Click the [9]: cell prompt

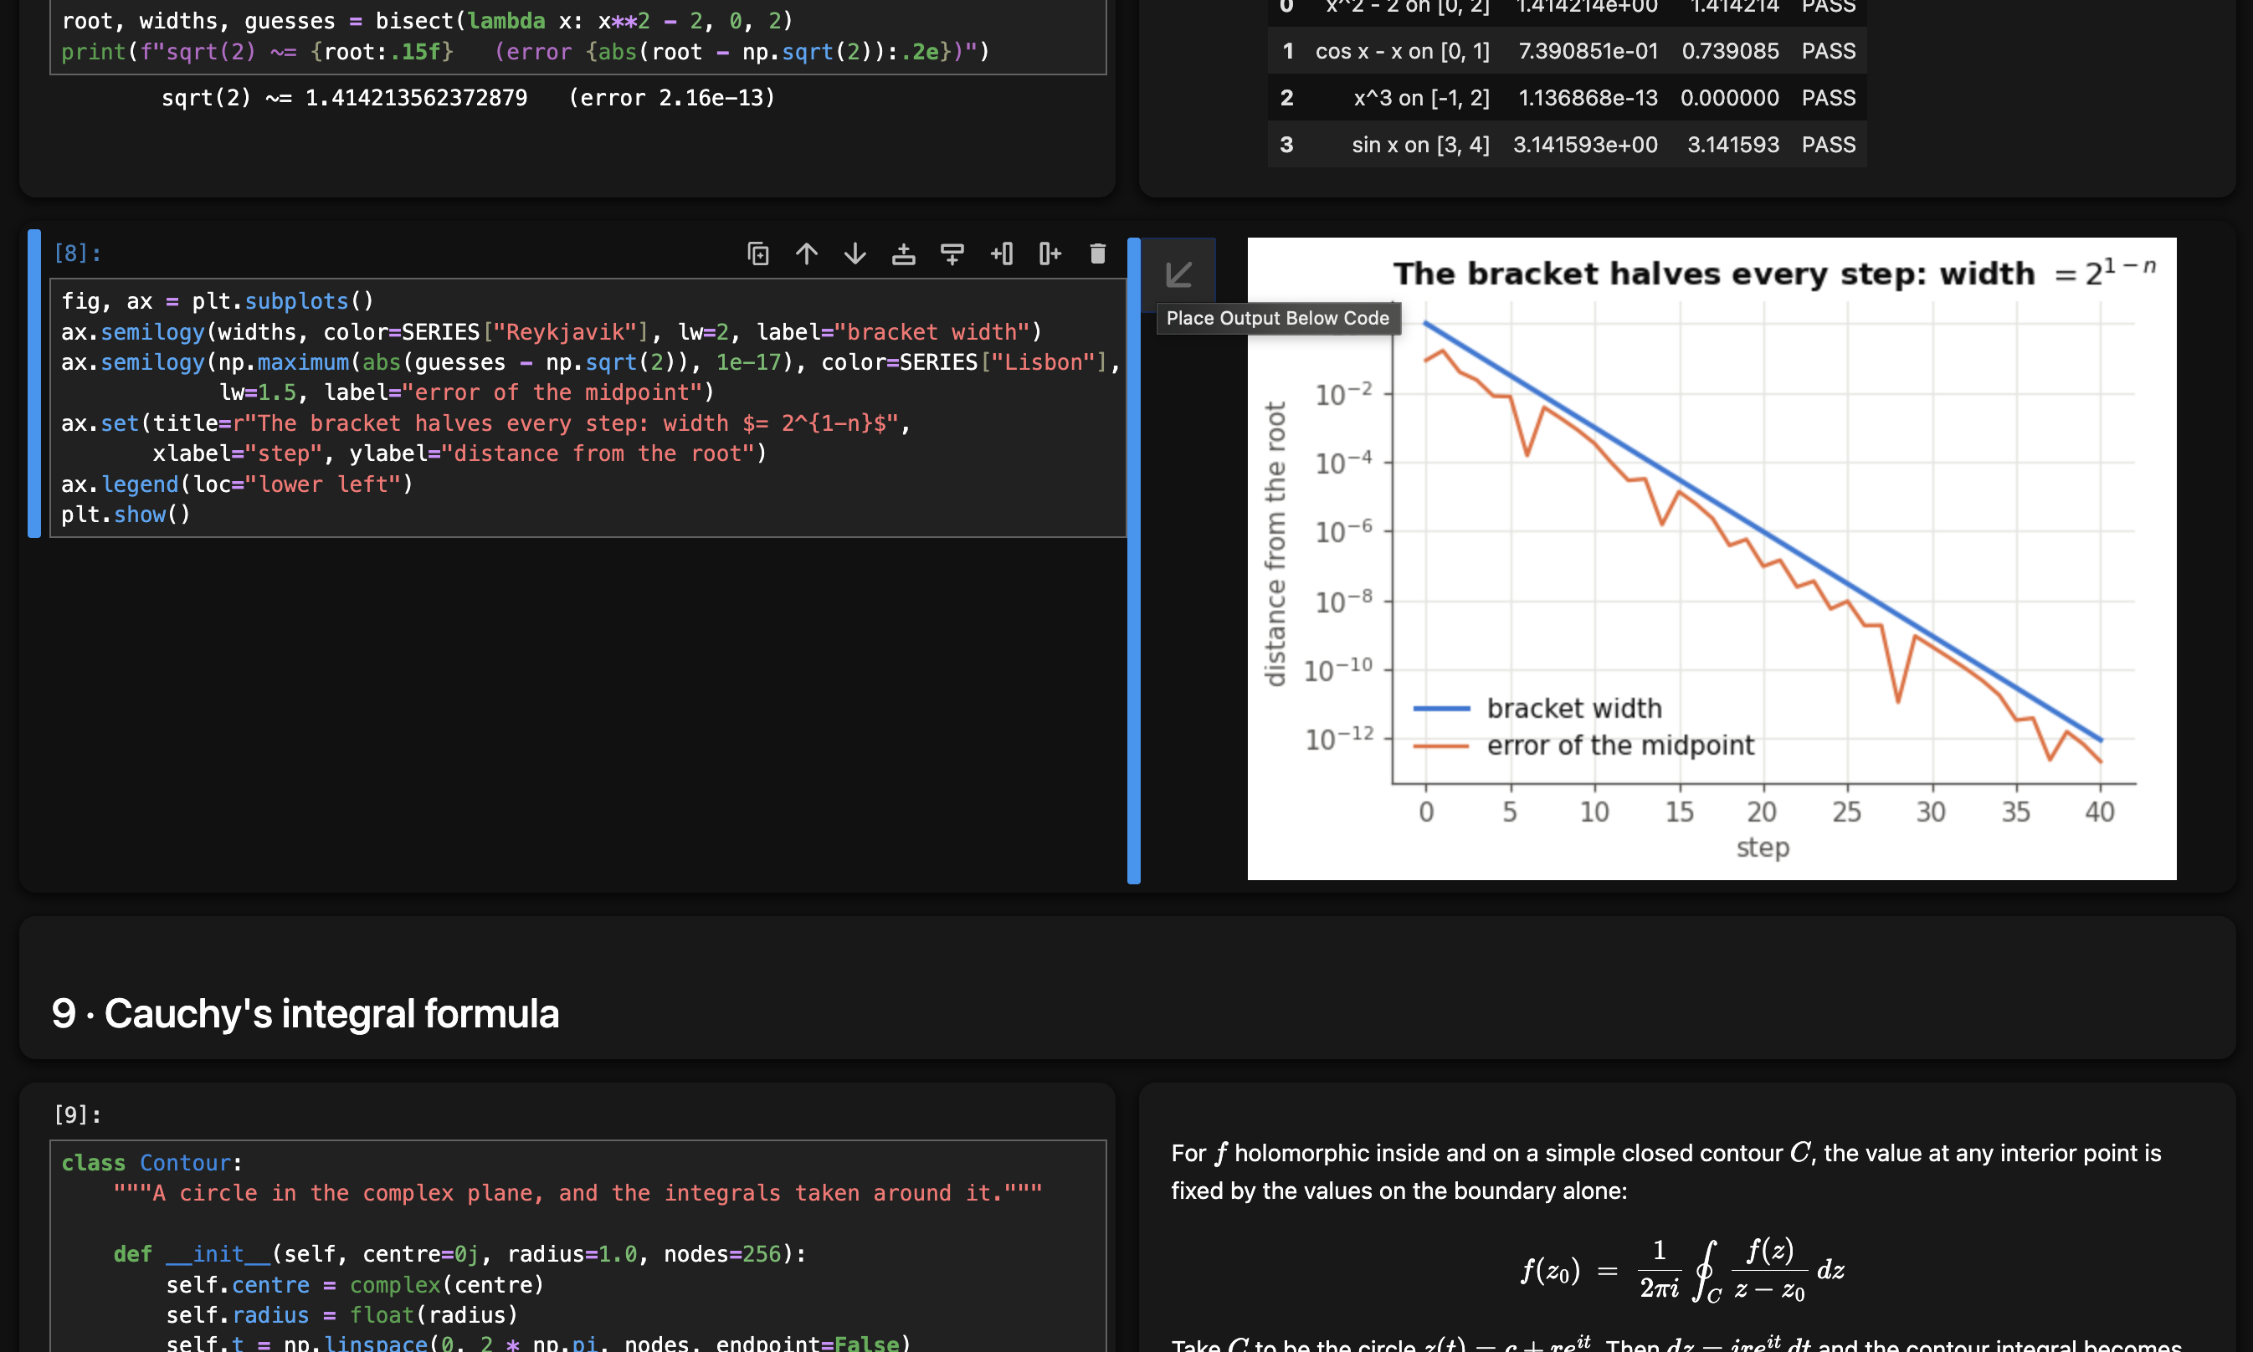tap(78, 1114)
